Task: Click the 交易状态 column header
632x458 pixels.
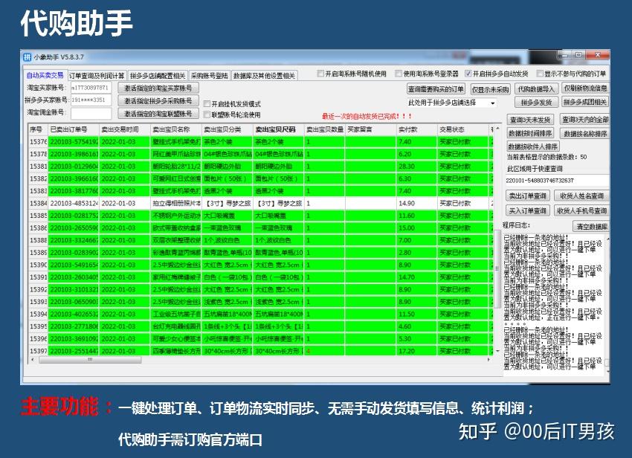Action: 463,129
